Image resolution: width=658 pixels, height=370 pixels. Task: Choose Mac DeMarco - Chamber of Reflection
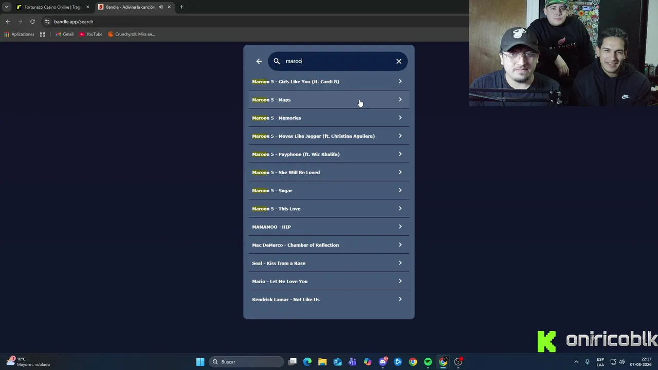tap(329, 245)
